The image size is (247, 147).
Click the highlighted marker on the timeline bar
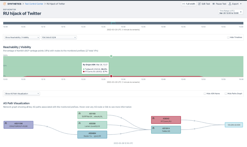pyautogui.click(x=113, y=23)
